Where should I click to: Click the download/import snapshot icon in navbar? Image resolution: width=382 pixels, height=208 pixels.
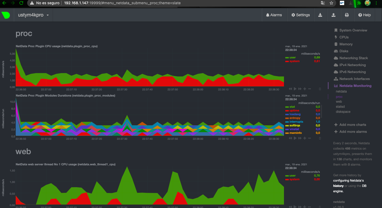click(x=320, y=15)
